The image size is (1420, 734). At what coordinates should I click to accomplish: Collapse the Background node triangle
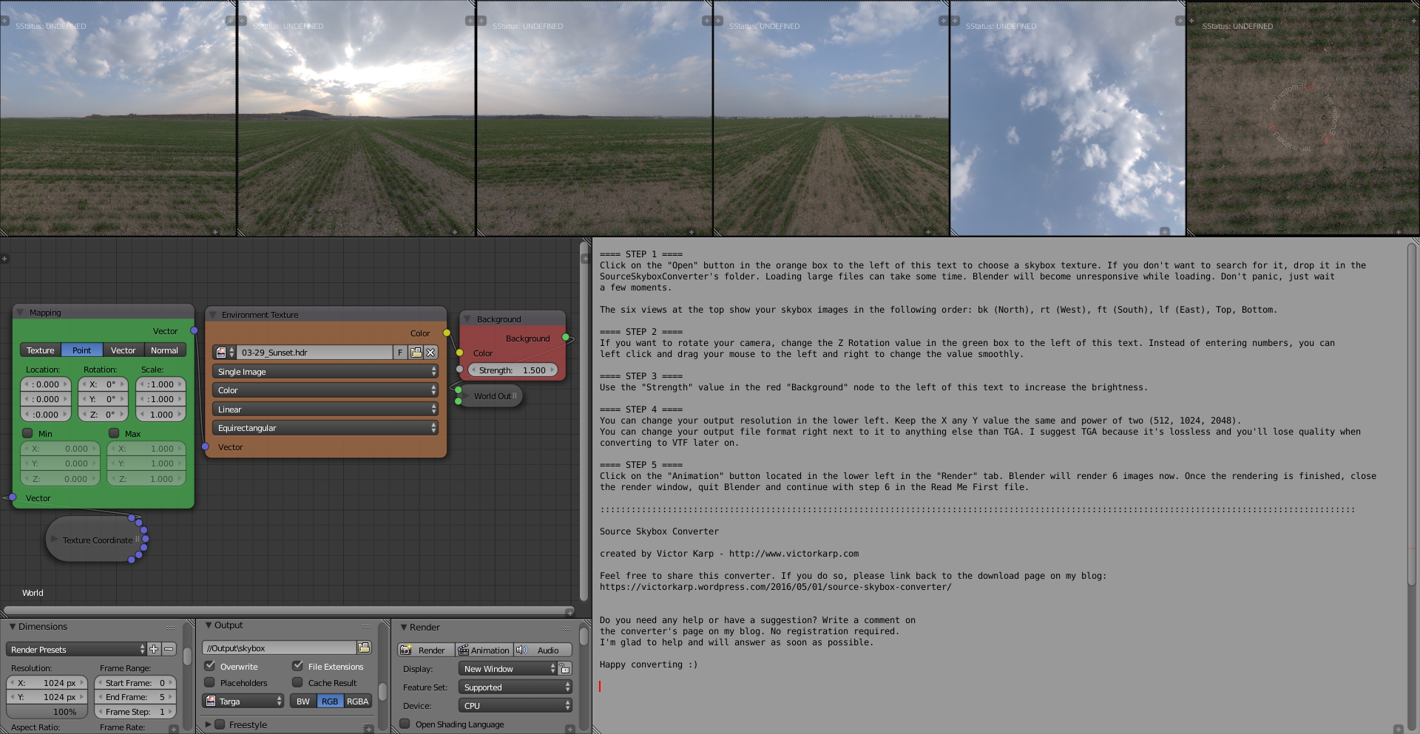pyautogui.click(x=467, y=319)
